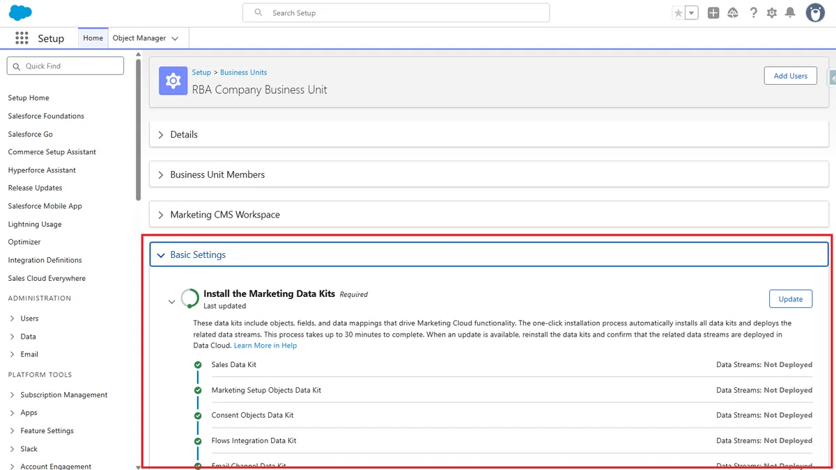The width and height of the screenshot is (836, 470).
Task: Click the collapsed panel handle at right edge
Action: pos(832,77)
